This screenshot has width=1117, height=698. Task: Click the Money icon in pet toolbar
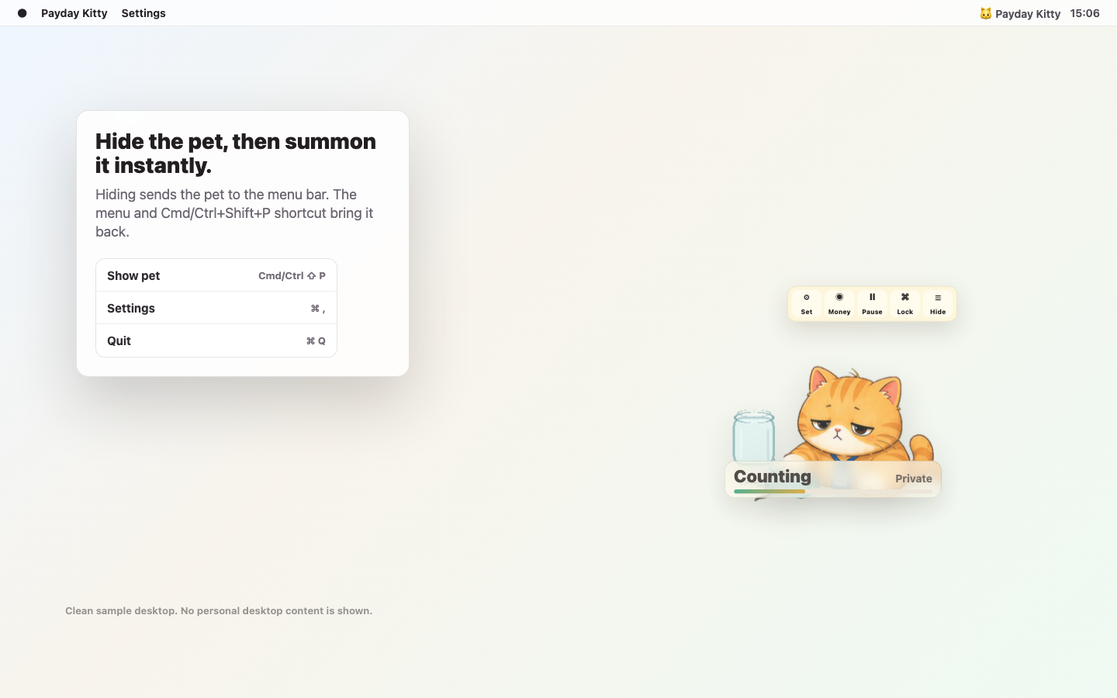tap(839, 304)
